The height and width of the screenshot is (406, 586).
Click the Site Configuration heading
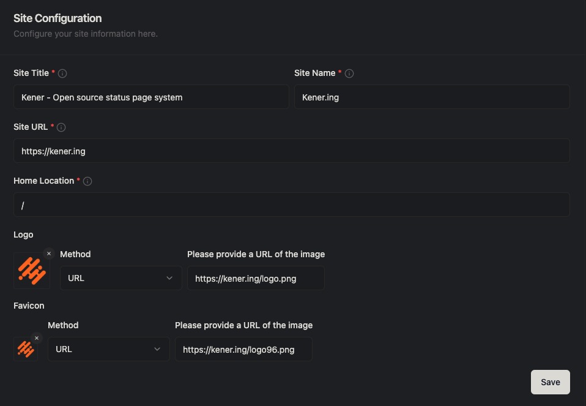point(57,18)
